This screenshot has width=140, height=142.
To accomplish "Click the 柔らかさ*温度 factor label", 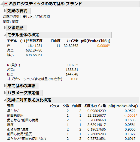I will (18, 129).
